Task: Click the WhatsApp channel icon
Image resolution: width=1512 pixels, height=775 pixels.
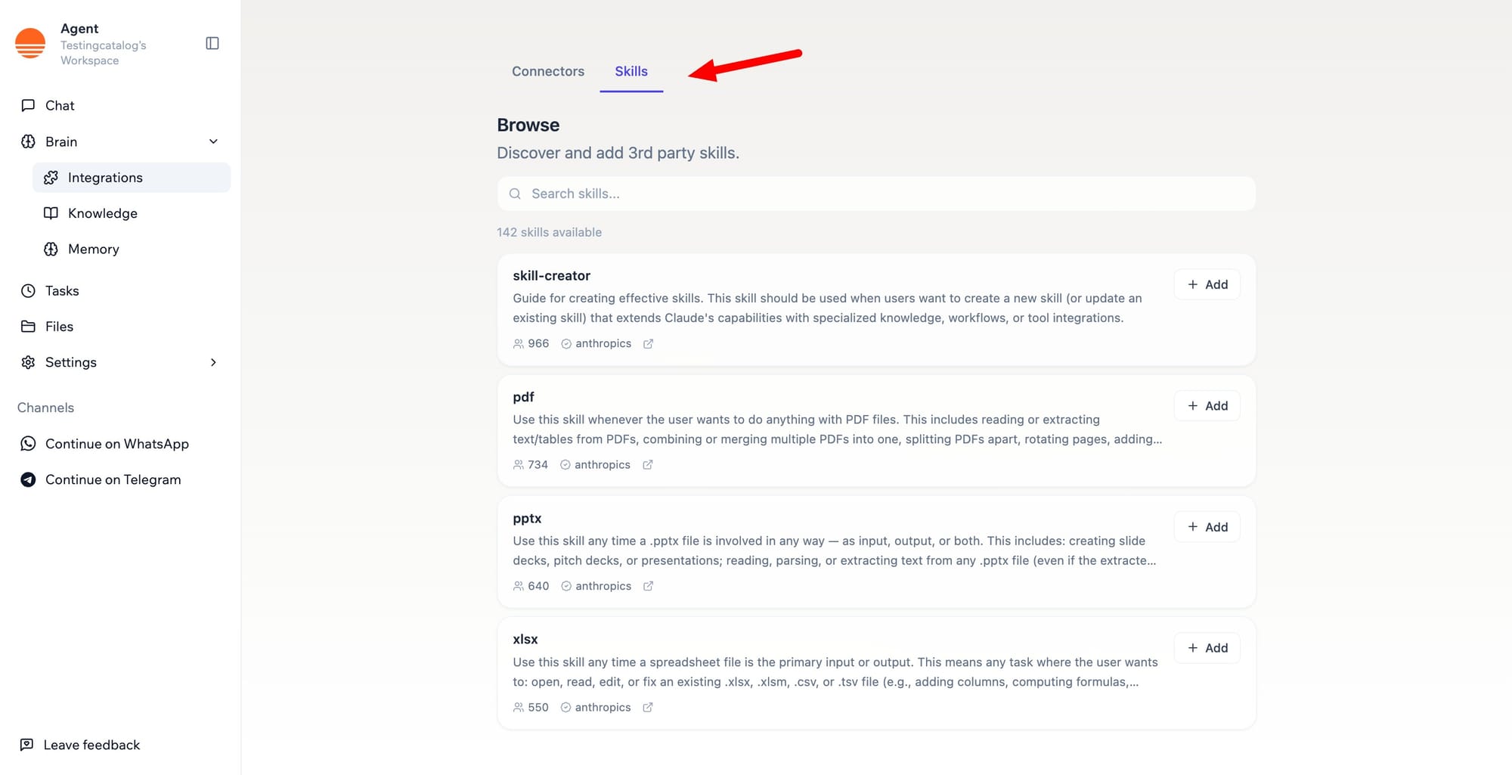Action: click(x=28, y=444)
